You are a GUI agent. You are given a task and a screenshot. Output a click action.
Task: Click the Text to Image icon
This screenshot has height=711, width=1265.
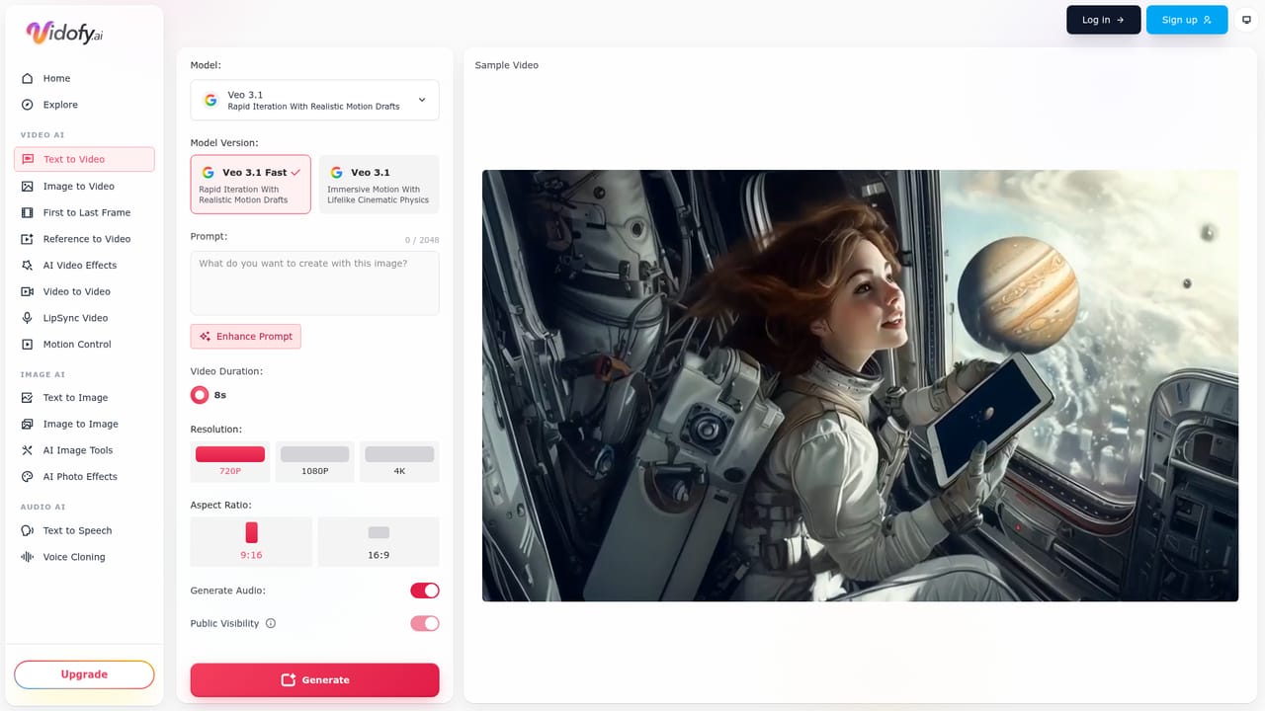pos(28,398)
